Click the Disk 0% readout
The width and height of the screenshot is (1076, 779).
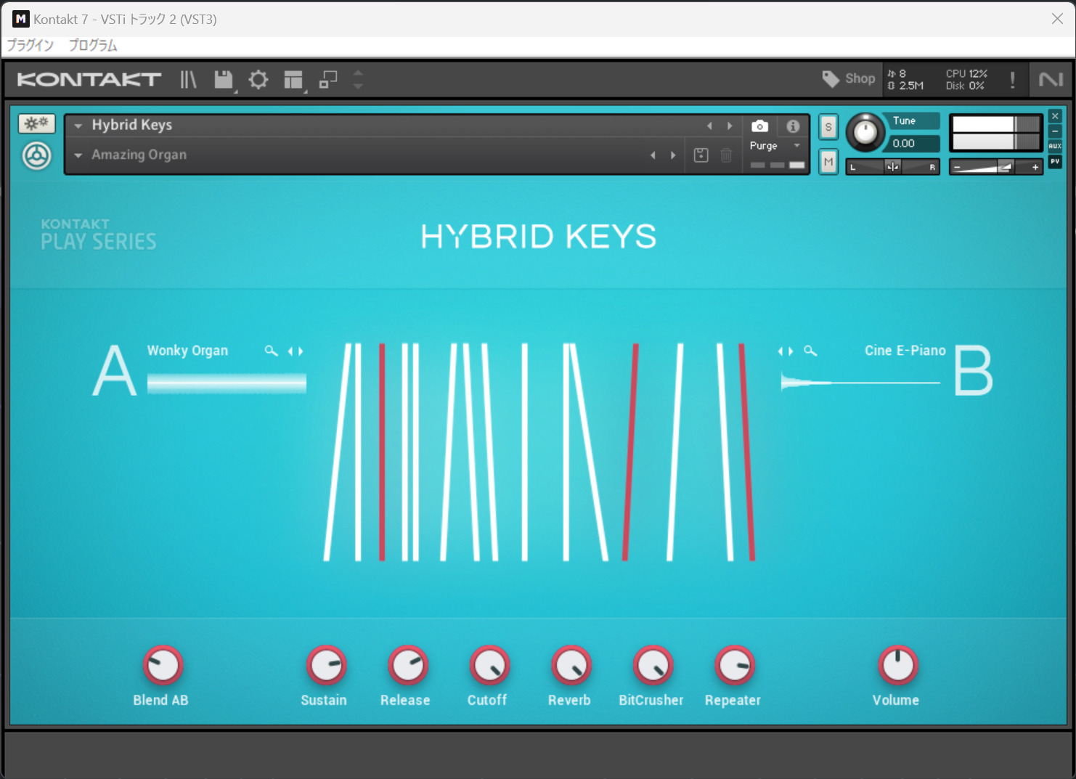click(x=965, y=86)
